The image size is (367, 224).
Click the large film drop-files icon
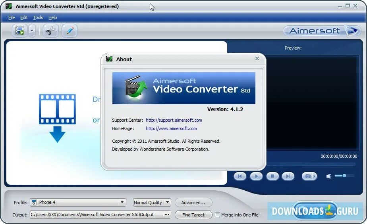pyautogui.click(x=57, y=118)
